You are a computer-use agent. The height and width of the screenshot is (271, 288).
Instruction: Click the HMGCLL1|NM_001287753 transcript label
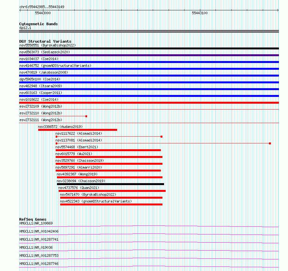point(39,255)
